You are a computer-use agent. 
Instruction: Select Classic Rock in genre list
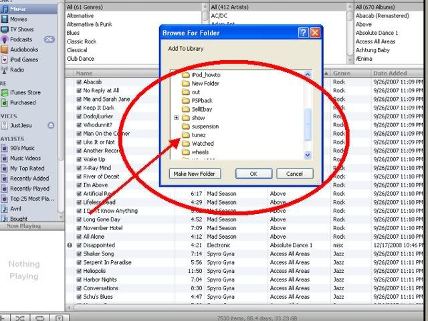83,41
